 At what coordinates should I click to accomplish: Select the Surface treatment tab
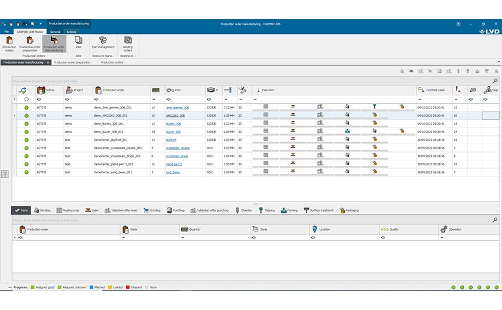click(x=319, y=210)
